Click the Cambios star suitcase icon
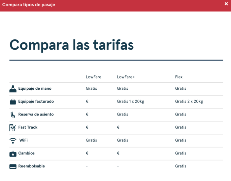 (13, 154)
